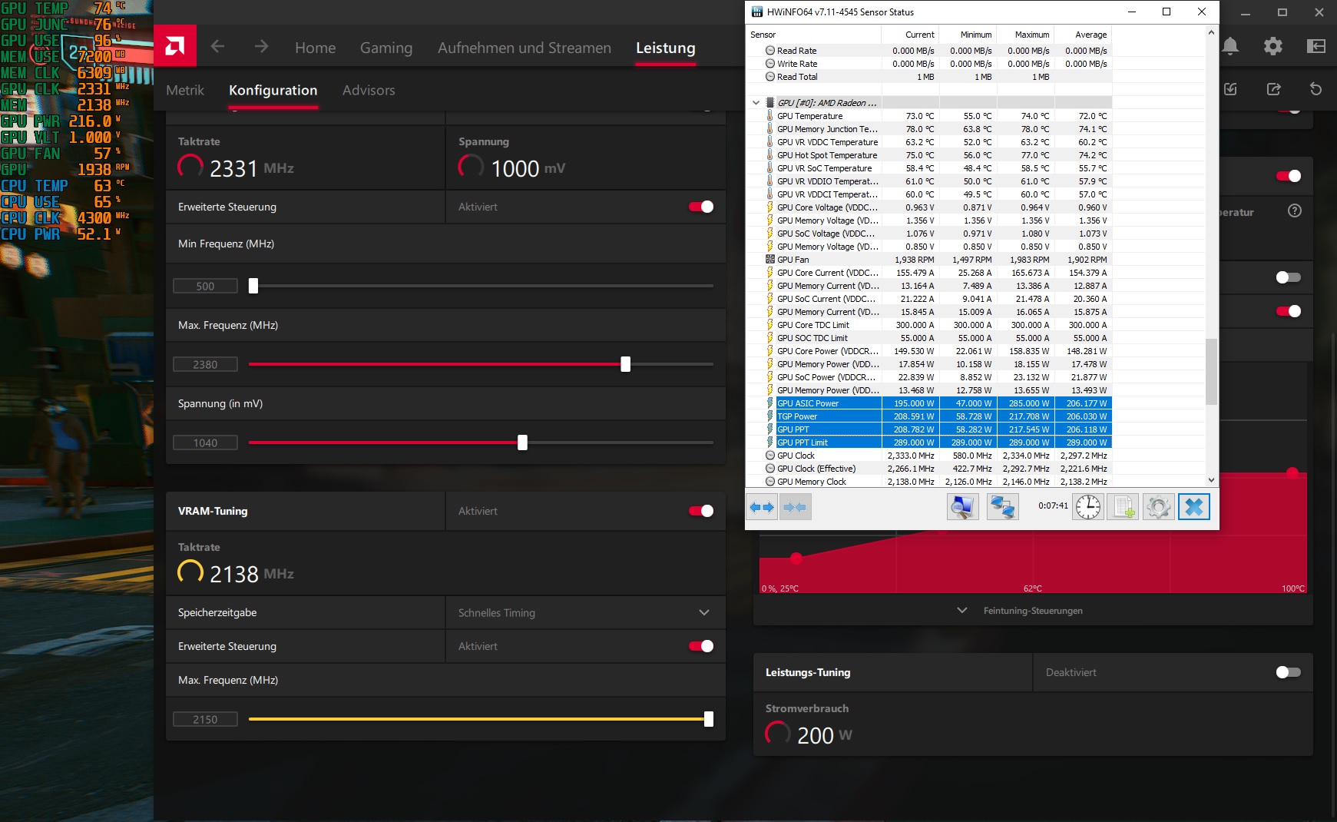This screenshot has height=822, width=1337.
Task: Select the Read Total sensor row
Action: [x=929, y=77]
